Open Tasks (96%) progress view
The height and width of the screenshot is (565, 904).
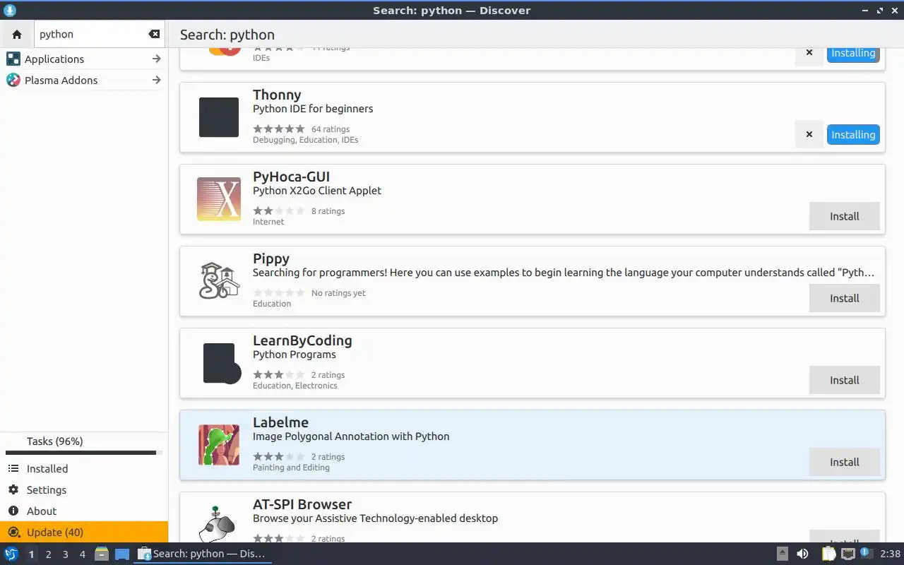84,445
